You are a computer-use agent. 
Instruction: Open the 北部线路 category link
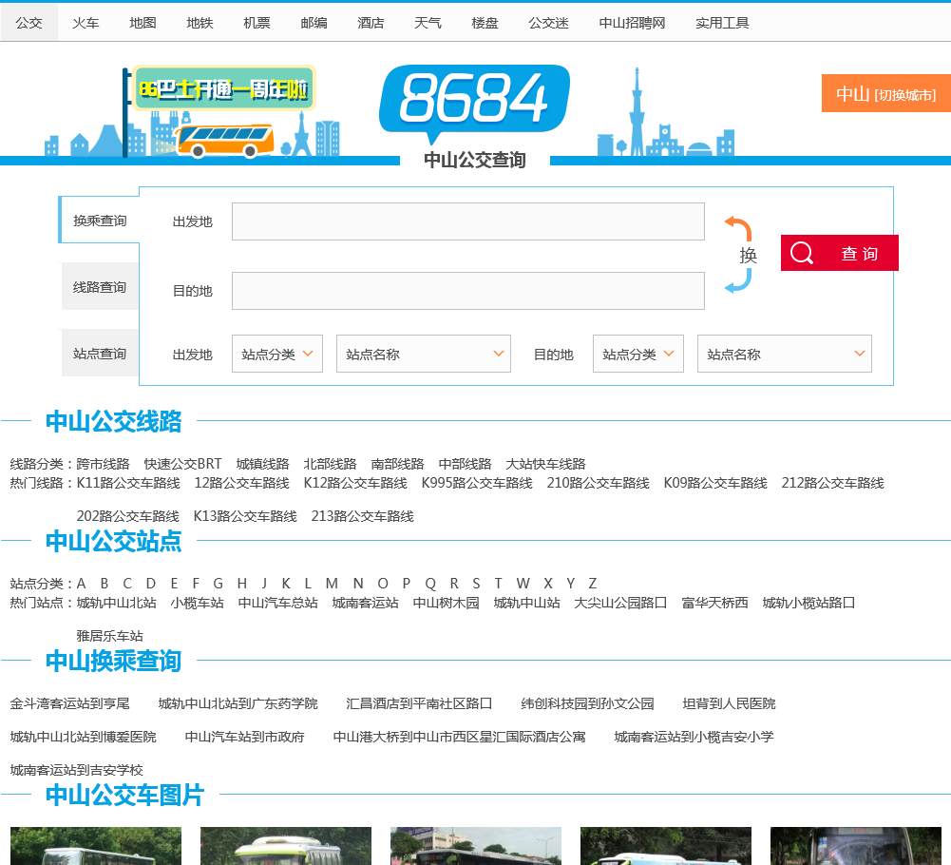[x=330, y=465]
